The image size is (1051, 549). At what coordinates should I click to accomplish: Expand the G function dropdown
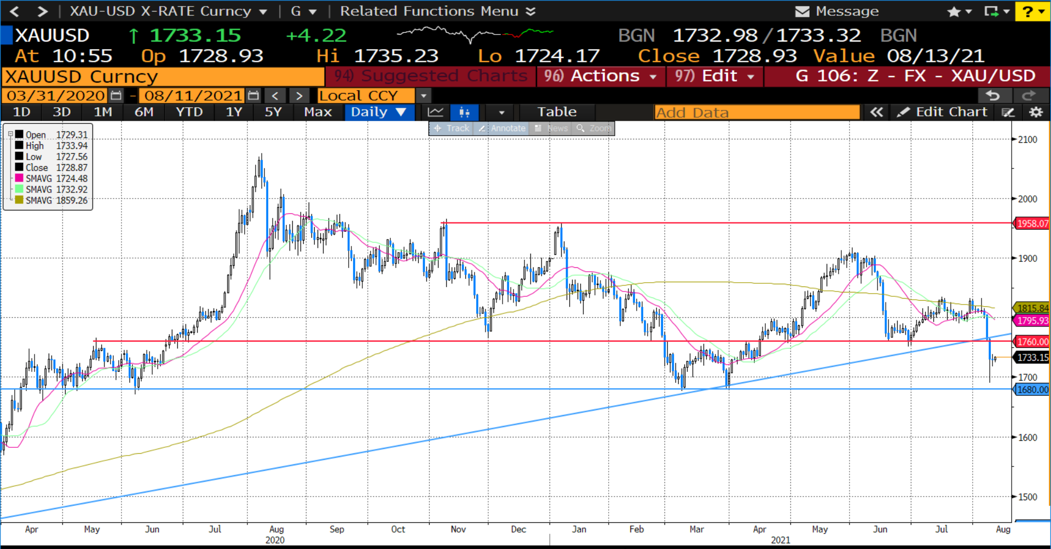point(313,11)
